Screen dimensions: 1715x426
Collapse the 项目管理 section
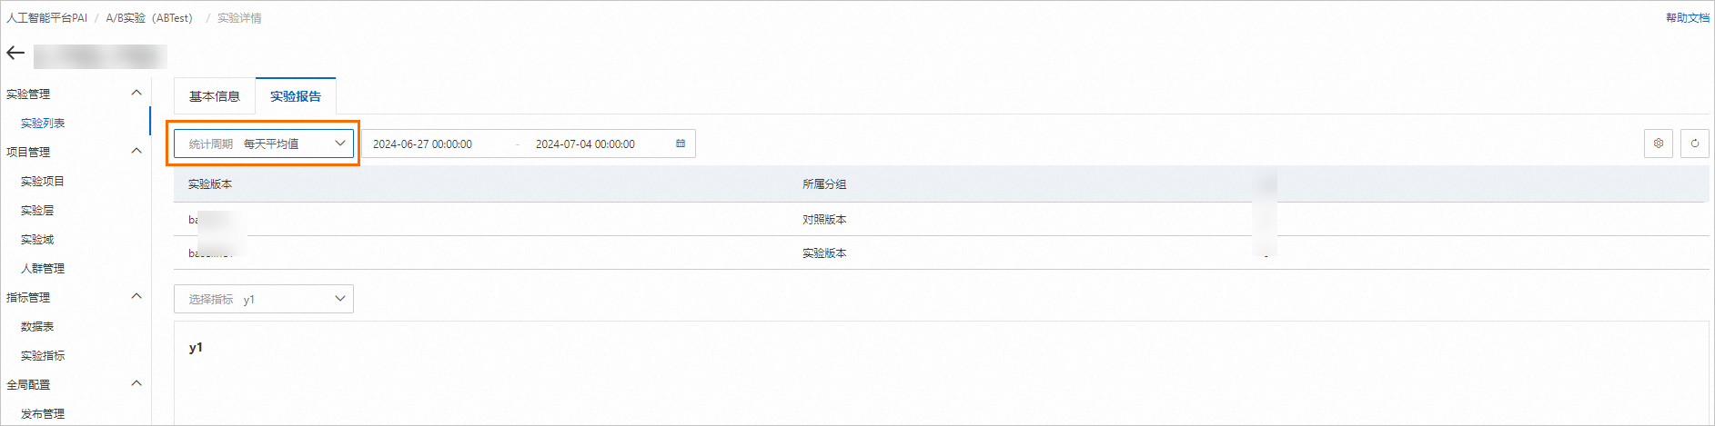click(136, 151)
